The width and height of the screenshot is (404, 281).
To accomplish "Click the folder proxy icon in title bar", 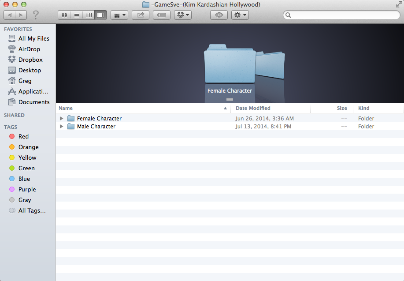I will (x=146, y=4).
